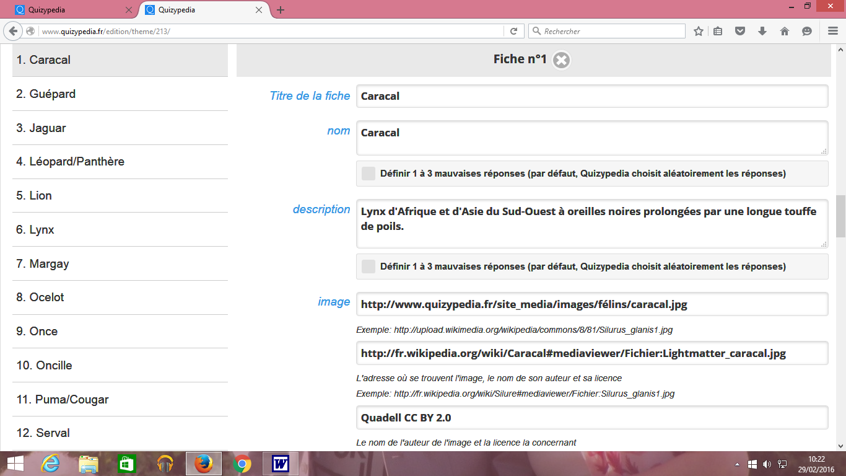
Task: Enable wrong answers checkbox under description
Action: click(x=368, y=267)
